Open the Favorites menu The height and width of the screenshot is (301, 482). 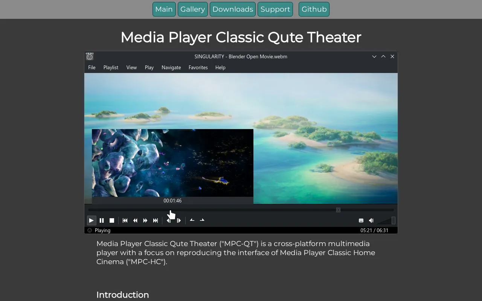coord(198,67)
